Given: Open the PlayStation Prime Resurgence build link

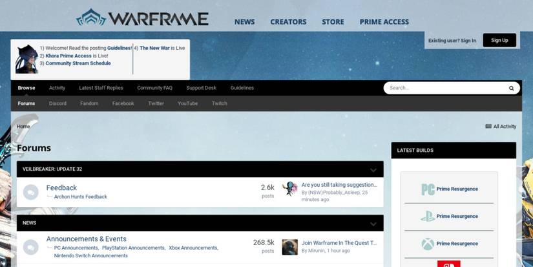Looking at the screenshot, I should (x=457, y=217).
